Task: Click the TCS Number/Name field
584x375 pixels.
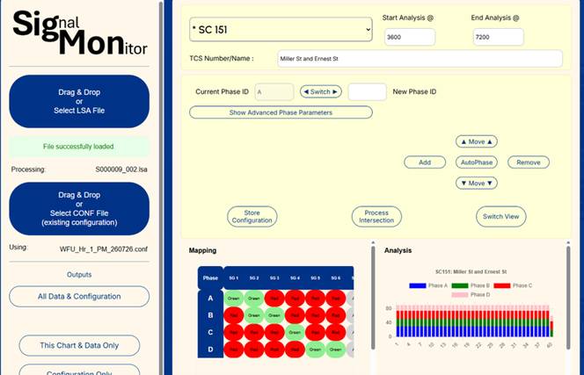Action: (420, 59)
